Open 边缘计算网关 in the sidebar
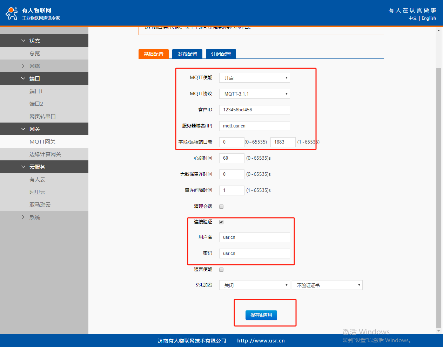This screenshot has width=443, height=347. (x=45, y=154)
